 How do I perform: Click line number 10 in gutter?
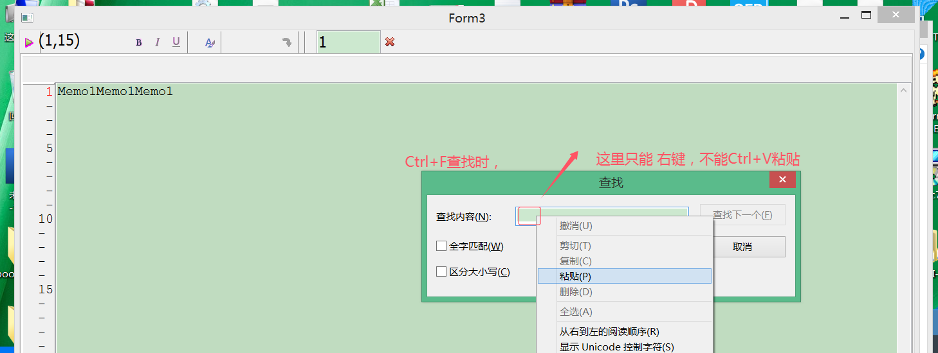[45, 219]
